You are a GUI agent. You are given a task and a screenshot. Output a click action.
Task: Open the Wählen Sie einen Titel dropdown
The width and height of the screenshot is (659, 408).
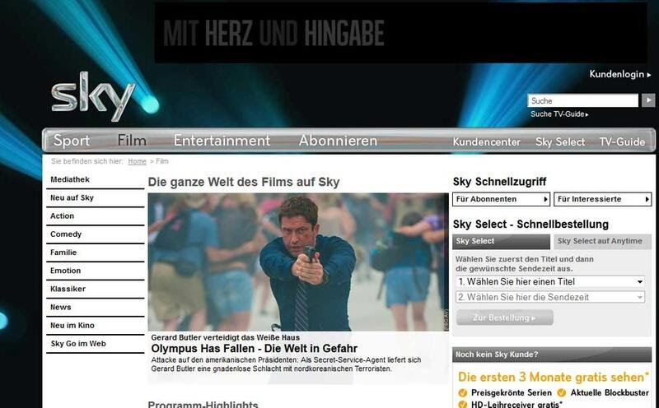(550, 281)
